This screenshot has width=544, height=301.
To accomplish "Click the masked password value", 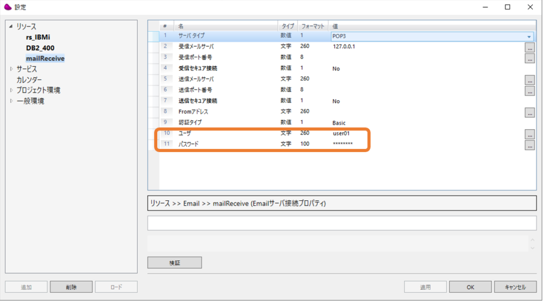I will 343,144.
